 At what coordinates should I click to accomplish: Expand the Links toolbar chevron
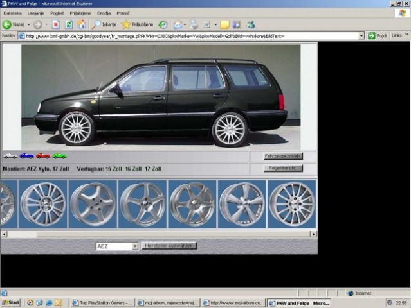coord(406,35)
